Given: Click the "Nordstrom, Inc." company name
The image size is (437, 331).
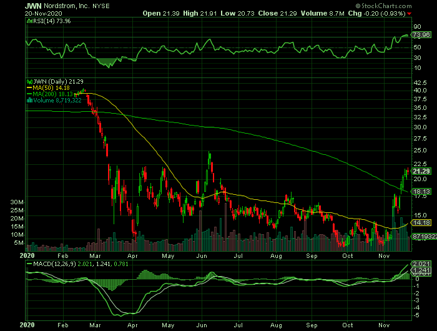Looking at the screenshot, I should coord(67,6).
